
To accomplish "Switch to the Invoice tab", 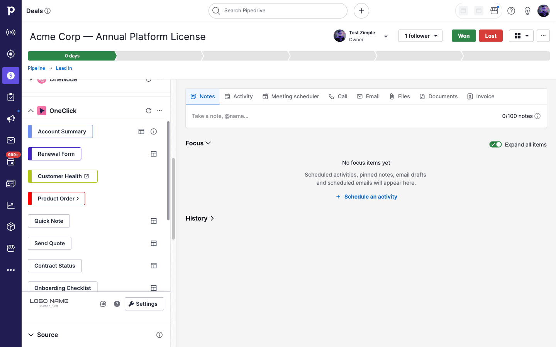I will [481, 96].
